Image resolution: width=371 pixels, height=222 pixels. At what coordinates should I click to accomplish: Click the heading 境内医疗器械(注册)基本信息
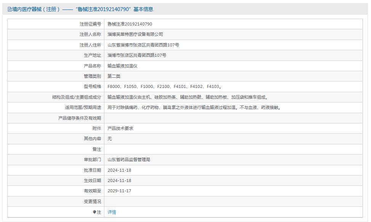click(80, 9)
